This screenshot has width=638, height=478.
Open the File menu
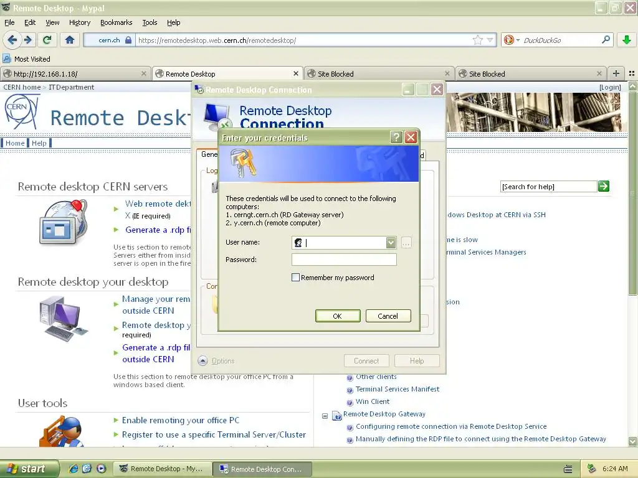point(9,22)
